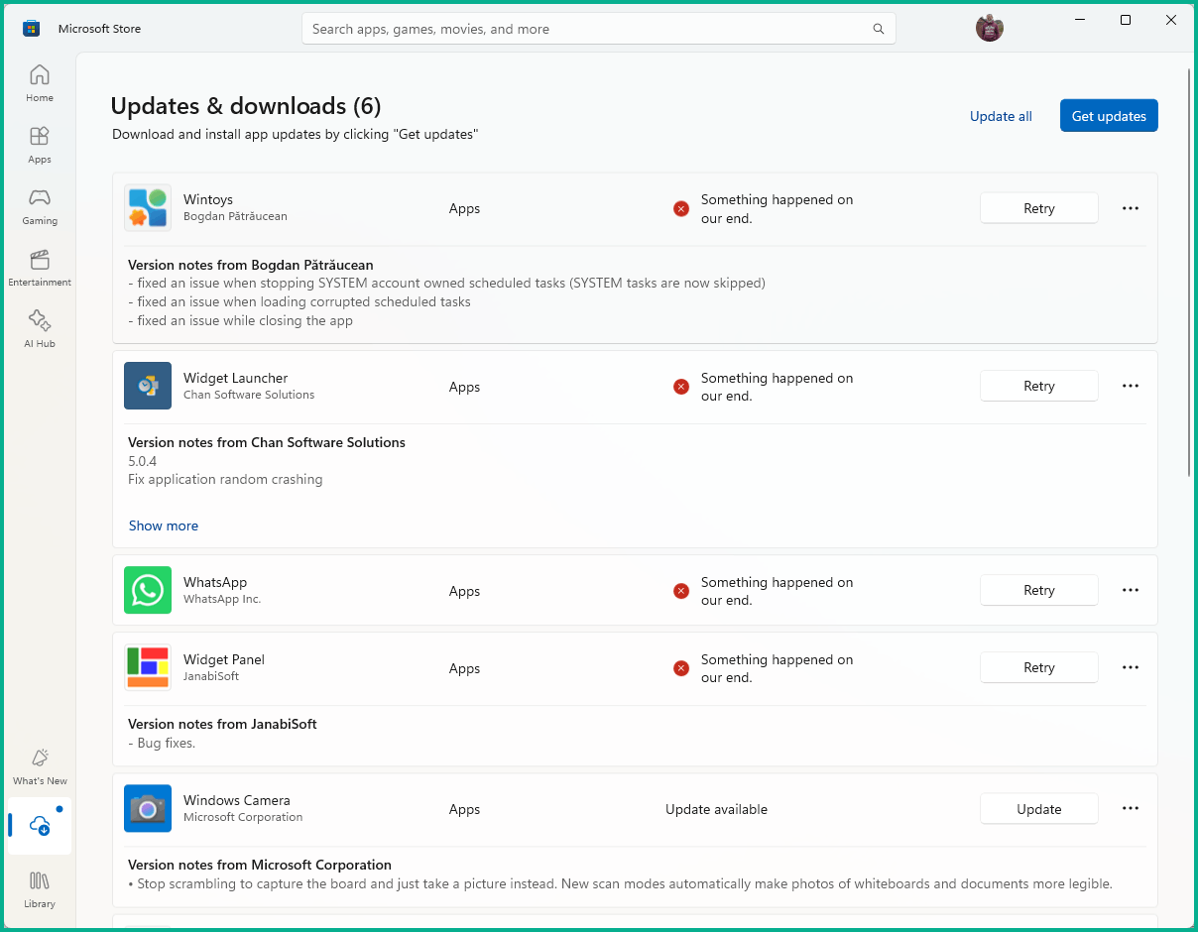
Task: Click the Microsoft Store logo icon
Action: [x=32, y=29]
